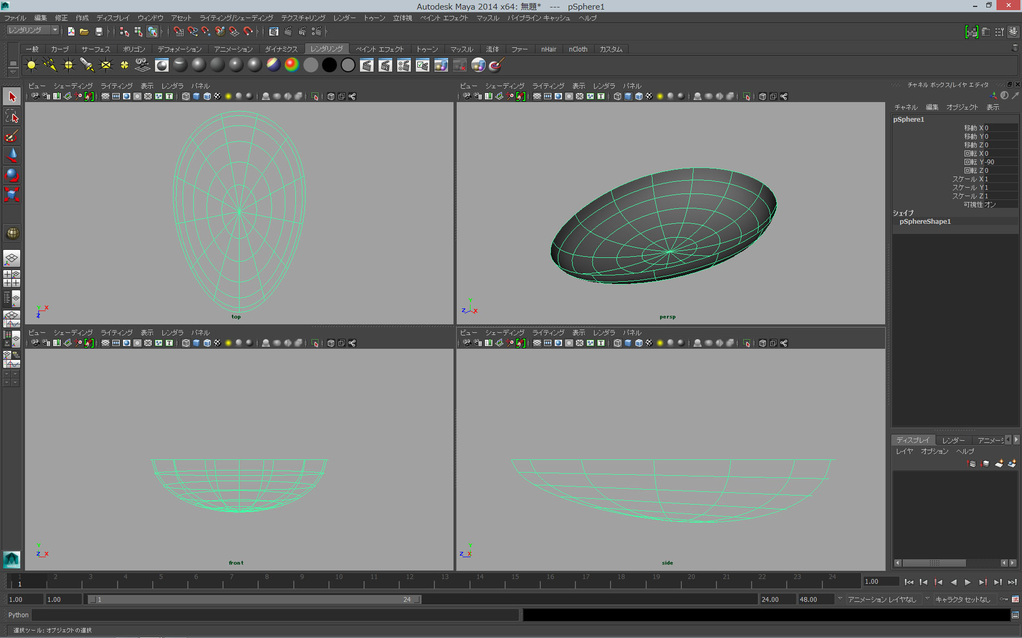
Task: Select by hierarchy mode icon
Action: coord(124,32)
